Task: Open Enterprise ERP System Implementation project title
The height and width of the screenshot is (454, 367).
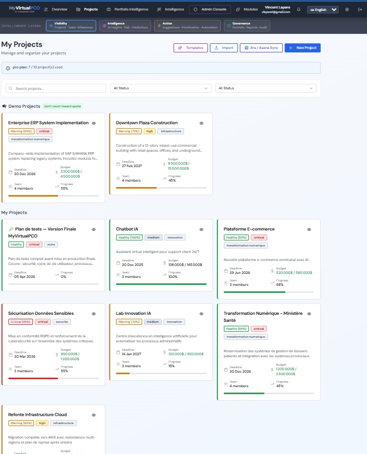Action: pyautogui.click(x=48, y=123)
